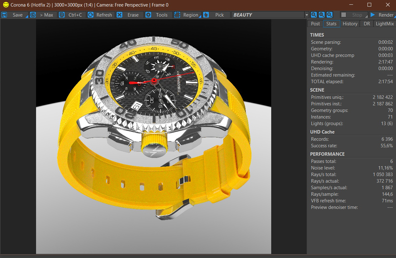Copy the render with the Ctrl+C button

[72, 15]
